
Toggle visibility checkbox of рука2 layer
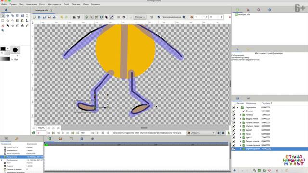coord(234,130)
